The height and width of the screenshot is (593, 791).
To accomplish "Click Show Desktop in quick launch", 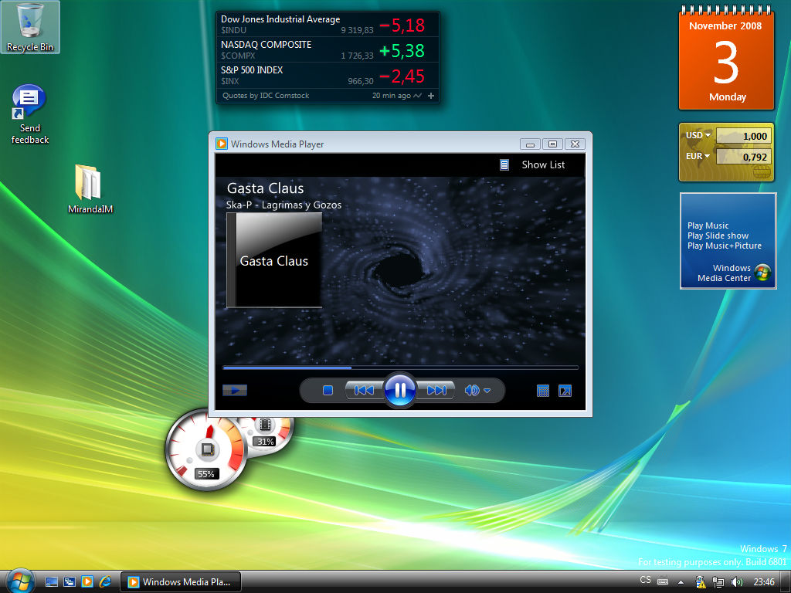I will [x=52, y=581].
